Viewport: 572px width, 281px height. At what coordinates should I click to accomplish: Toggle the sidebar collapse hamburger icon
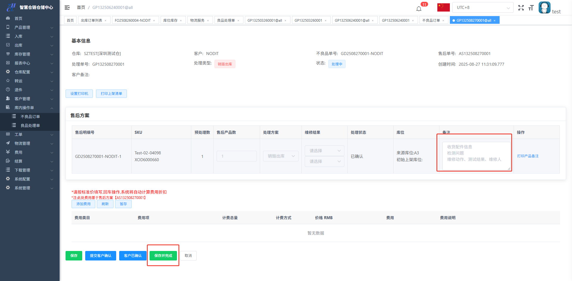pos(67,7)
